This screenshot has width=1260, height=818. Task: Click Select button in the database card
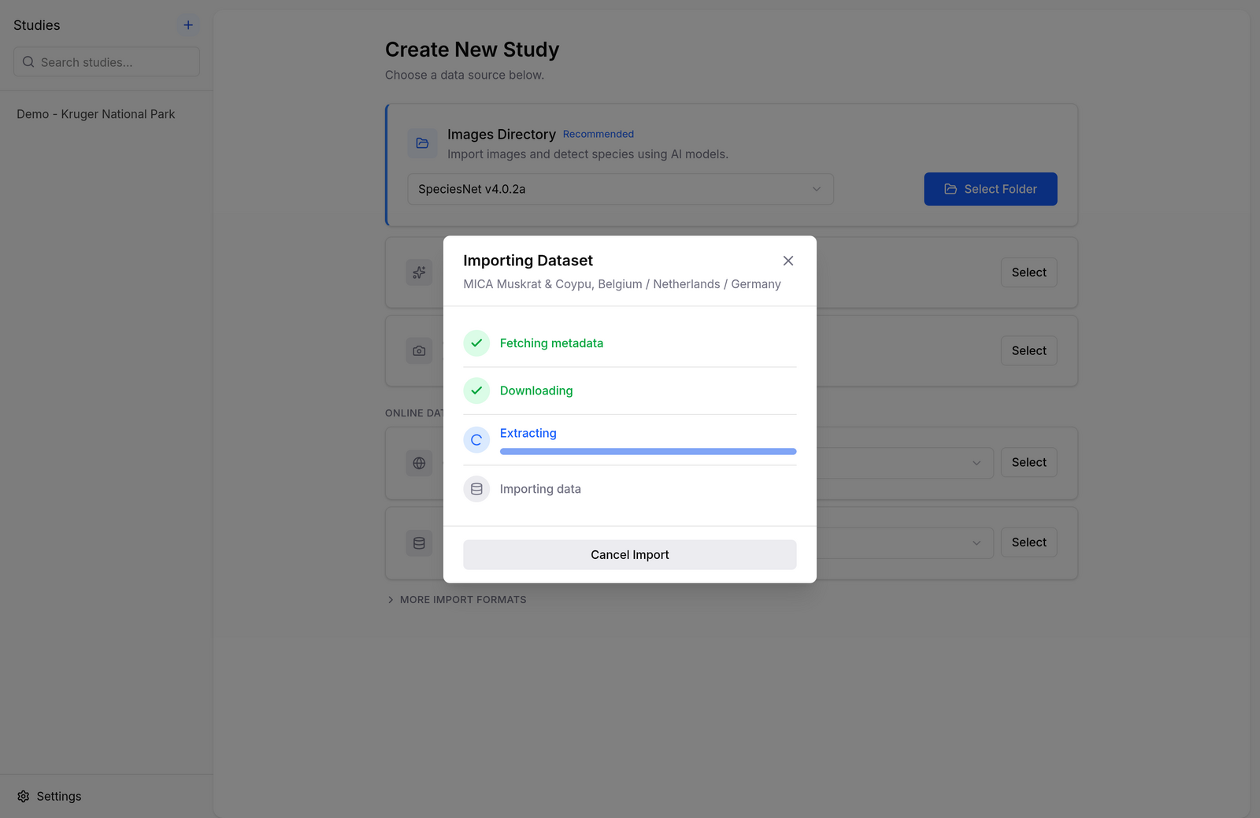pyautogui.click(x=1029, y=542)
